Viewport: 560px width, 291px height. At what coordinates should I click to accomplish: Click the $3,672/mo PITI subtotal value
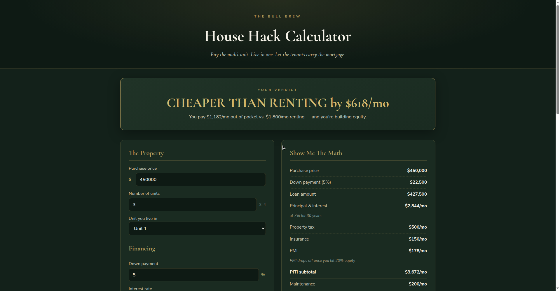pos(416,272)
